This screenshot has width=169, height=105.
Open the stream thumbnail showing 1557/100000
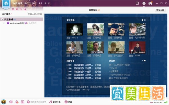click(75, 48)
